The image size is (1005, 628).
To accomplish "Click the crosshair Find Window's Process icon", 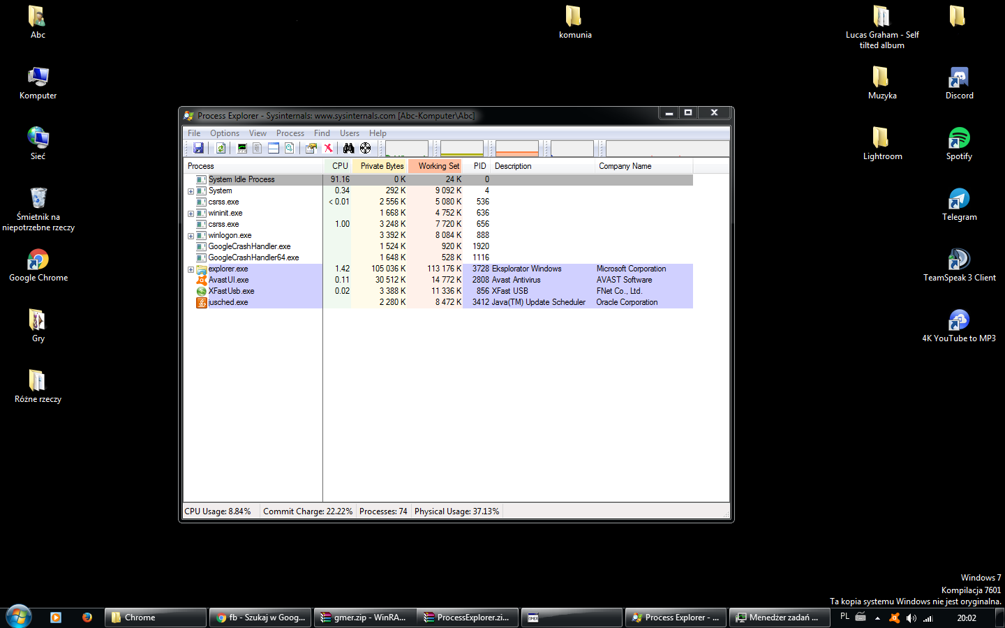I will [x=365, y=148].
